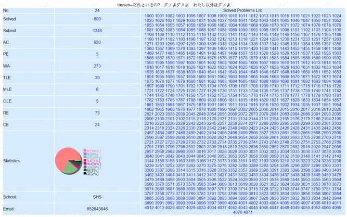Screen dimensions: 347x217
Task: Open solved problem 3132
Action: pyautogui.click(x=285, y=156)
